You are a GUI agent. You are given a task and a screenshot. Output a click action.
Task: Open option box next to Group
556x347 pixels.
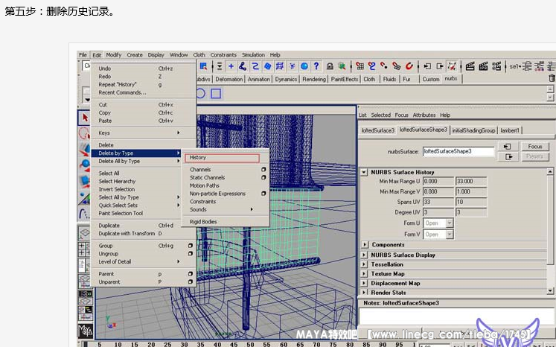tap(190, 246)
